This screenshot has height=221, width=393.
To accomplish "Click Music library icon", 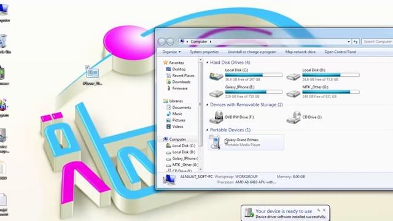I will 168,114.
